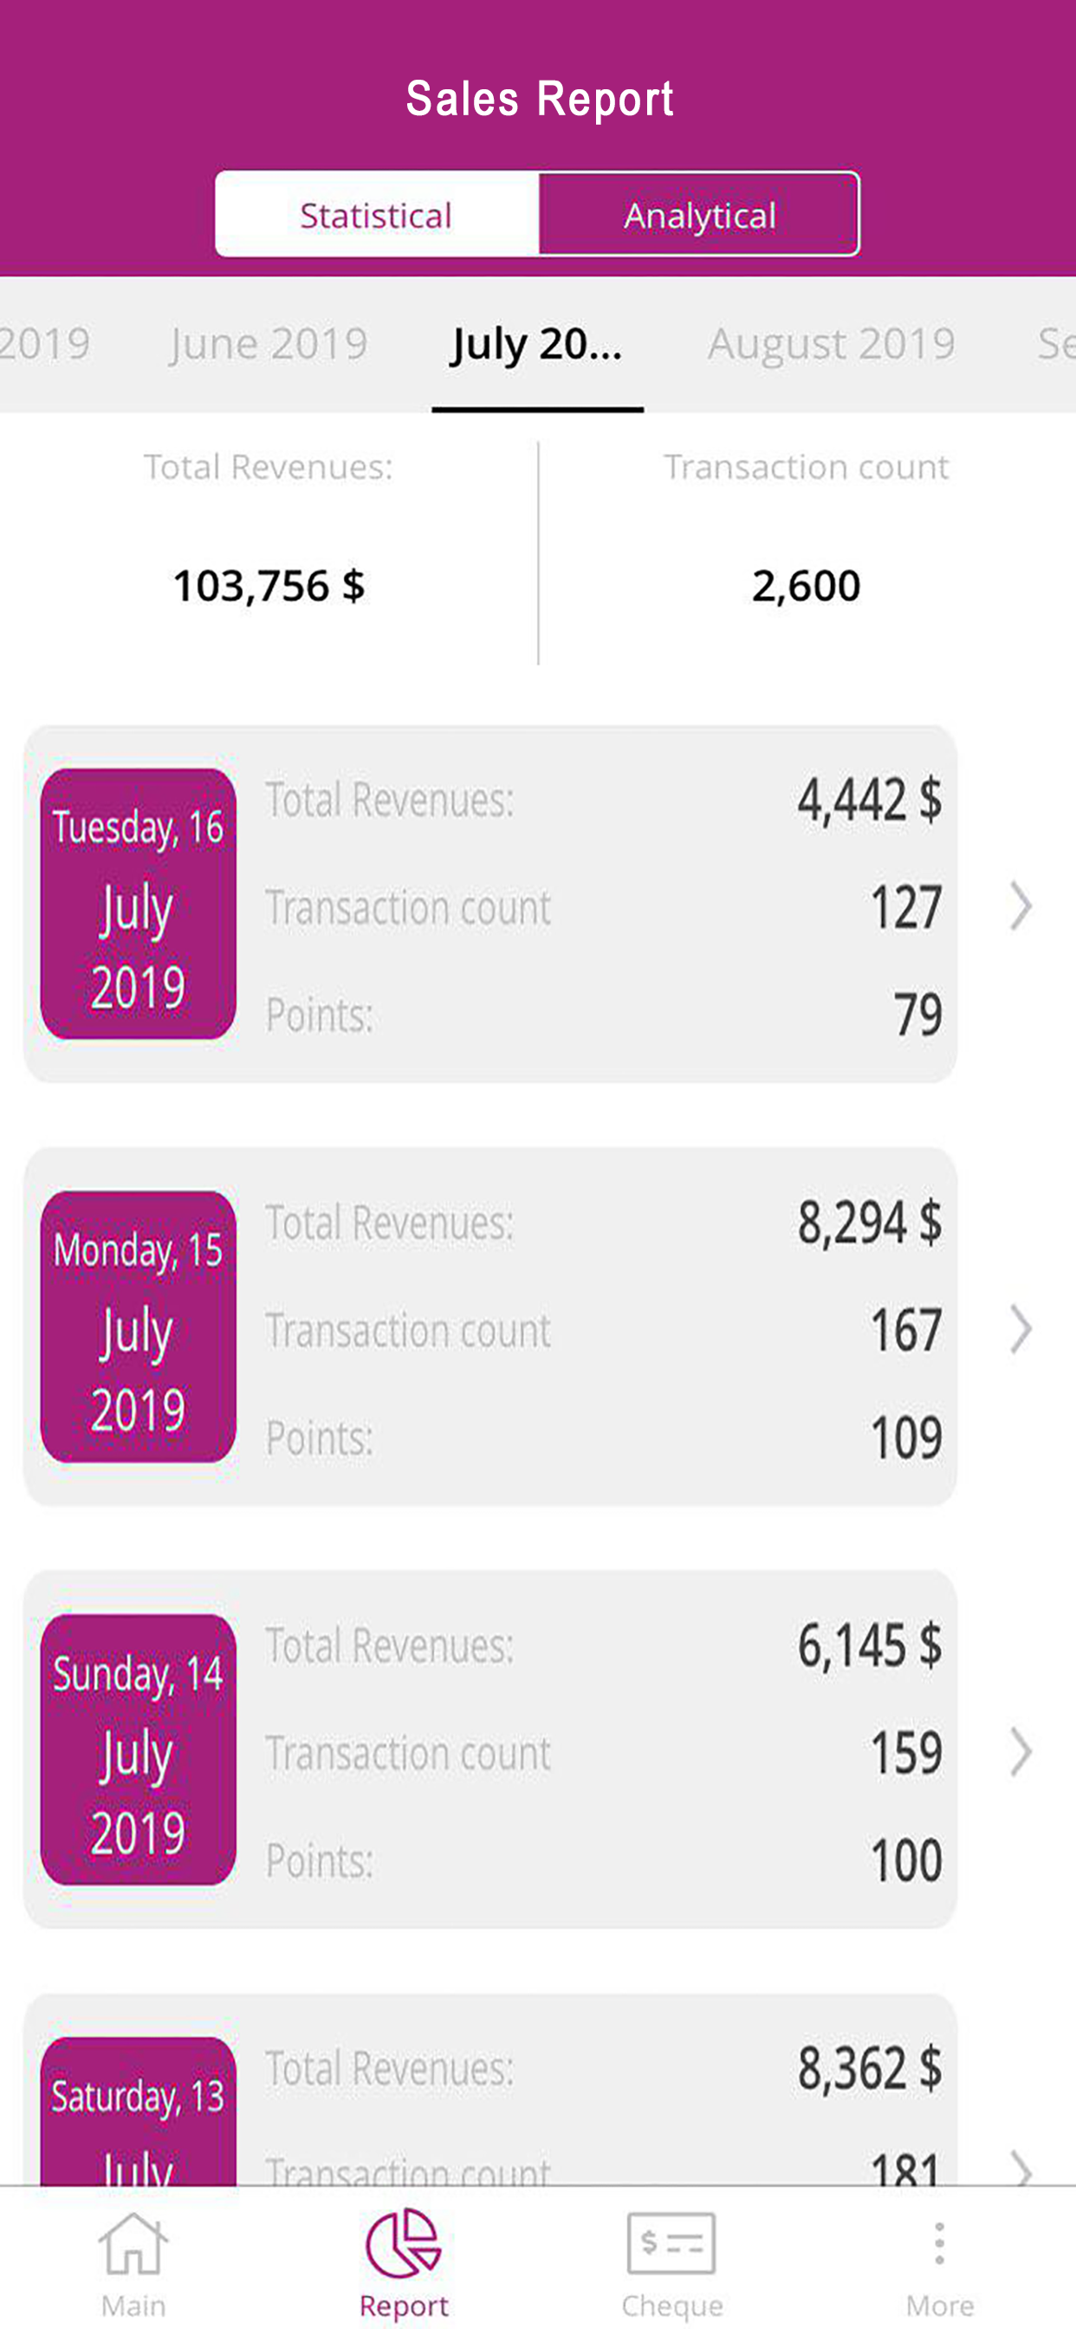1076x2329 pixels.
Task: Open the 6,145 $ revenue day card
Action: point(490,1749)
